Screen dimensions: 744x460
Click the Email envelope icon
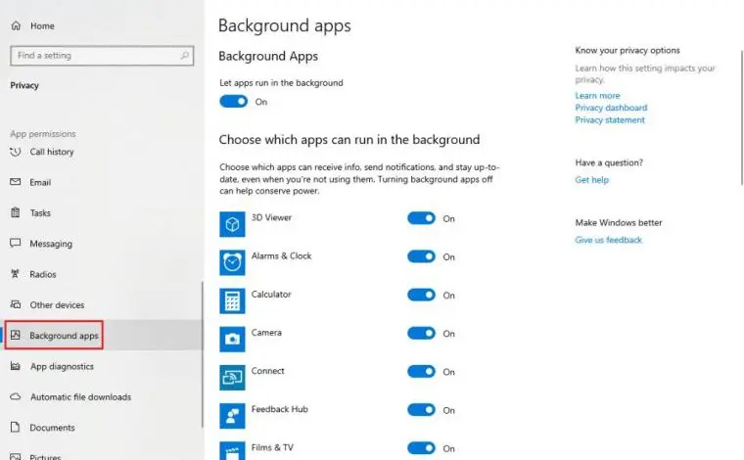[x=16, y=182]
